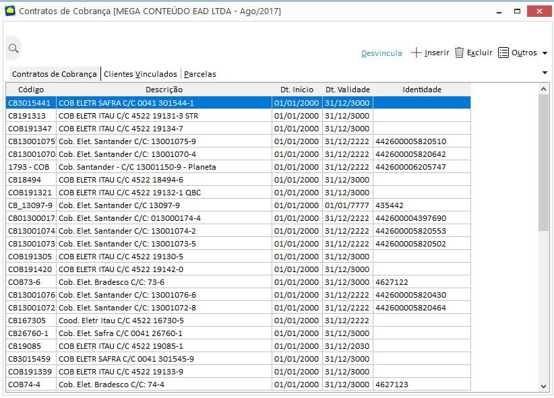Click description Cob. Elet. Santander C/C: 13001072-8
Screen dimensions: 554x398
(x=127, y=308)
